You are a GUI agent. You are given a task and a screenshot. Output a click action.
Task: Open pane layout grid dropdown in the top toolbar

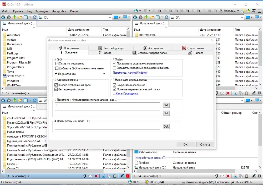[x=149, y=11]
